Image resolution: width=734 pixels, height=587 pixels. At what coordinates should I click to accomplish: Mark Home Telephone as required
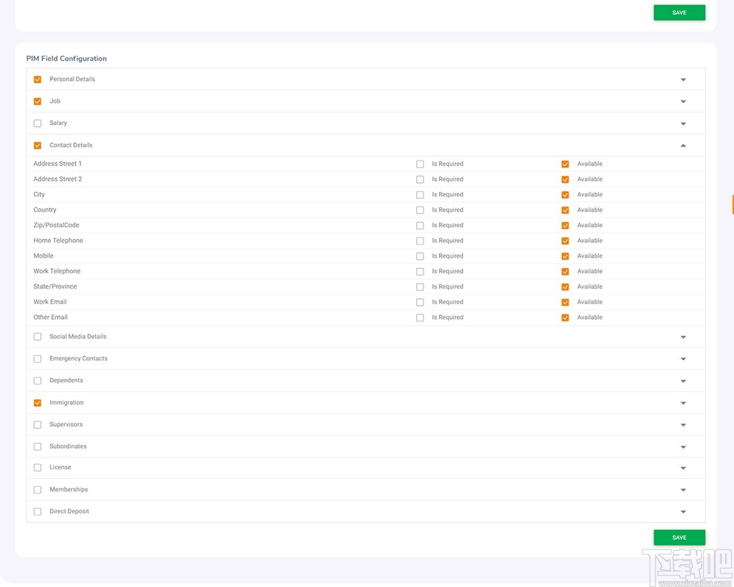(x=420, y=241)
